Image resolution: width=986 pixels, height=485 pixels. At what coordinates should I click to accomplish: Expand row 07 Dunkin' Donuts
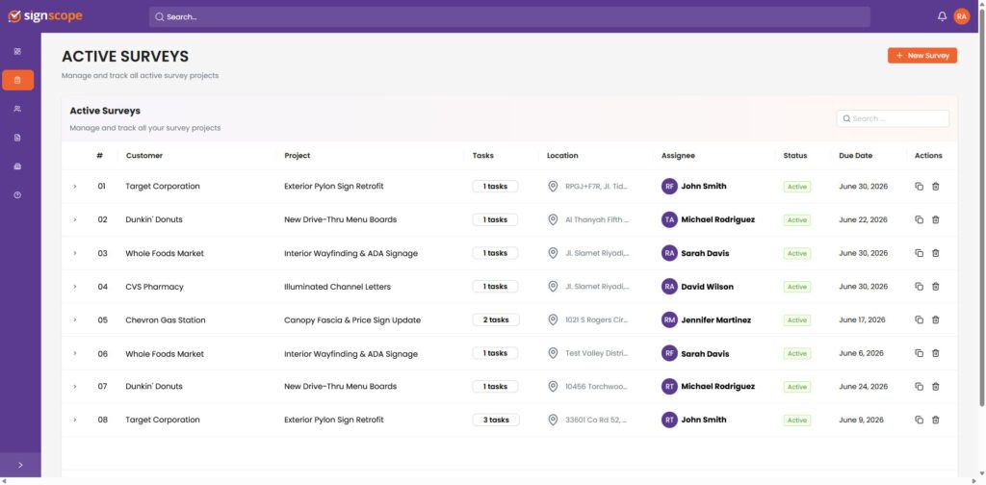(x=75, y=387)
